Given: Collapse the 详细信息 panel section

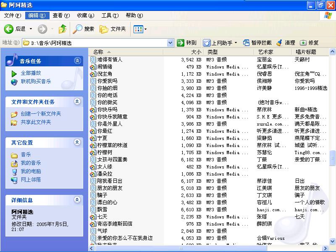Looking at the screenshot, I should [77, 200].
